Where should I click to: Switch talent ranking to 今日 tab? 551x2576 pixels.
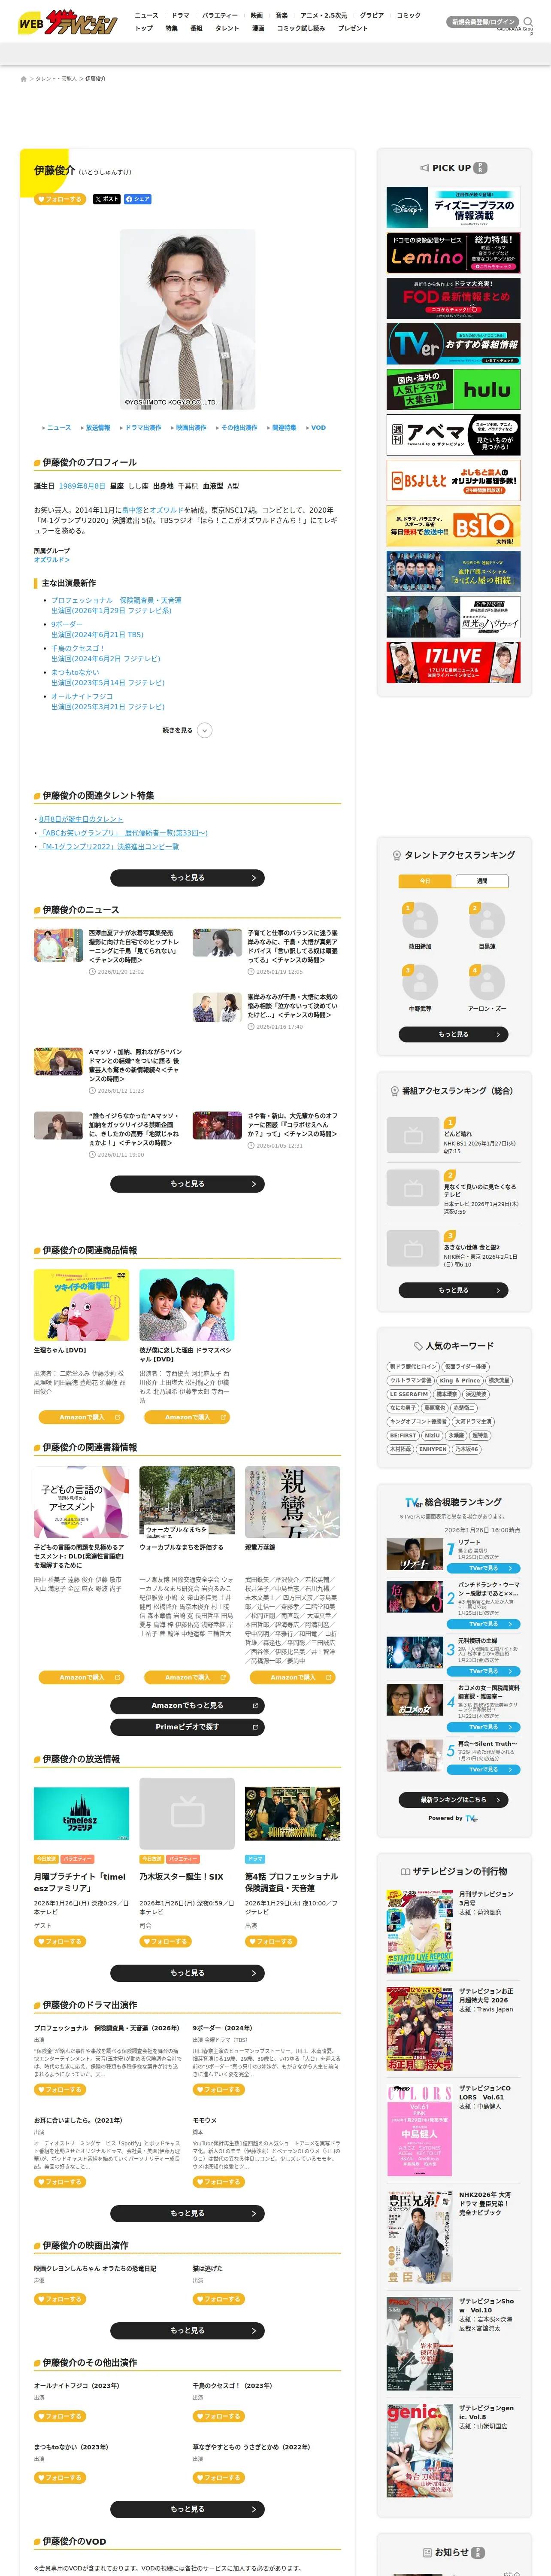[x=425, y=881]
